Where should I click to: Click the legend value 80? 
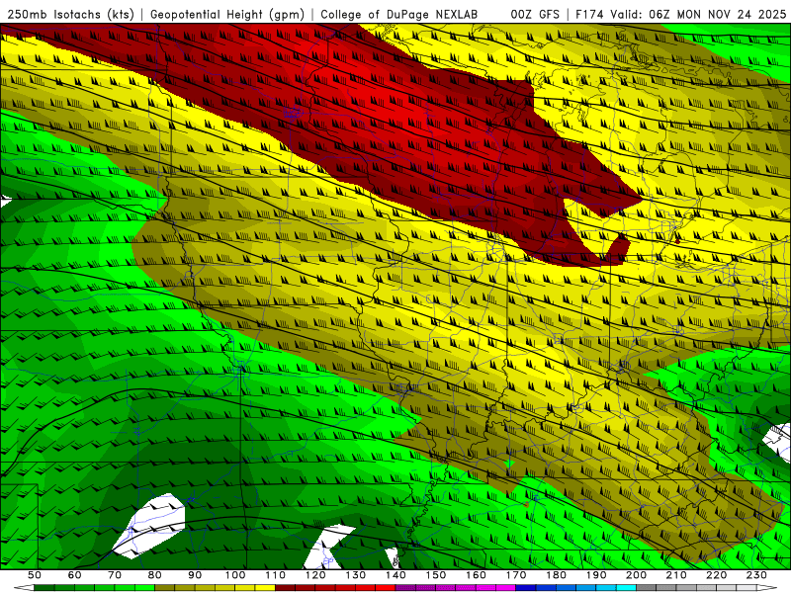[x=155, y=575]
